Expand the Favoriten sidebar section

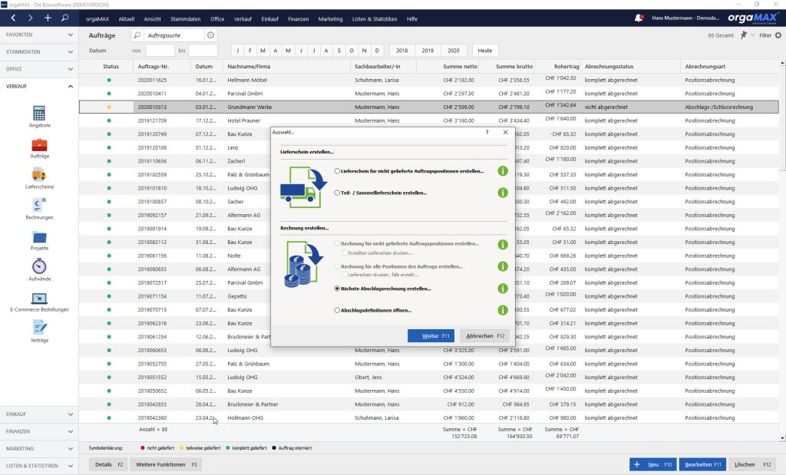point(39,35)
